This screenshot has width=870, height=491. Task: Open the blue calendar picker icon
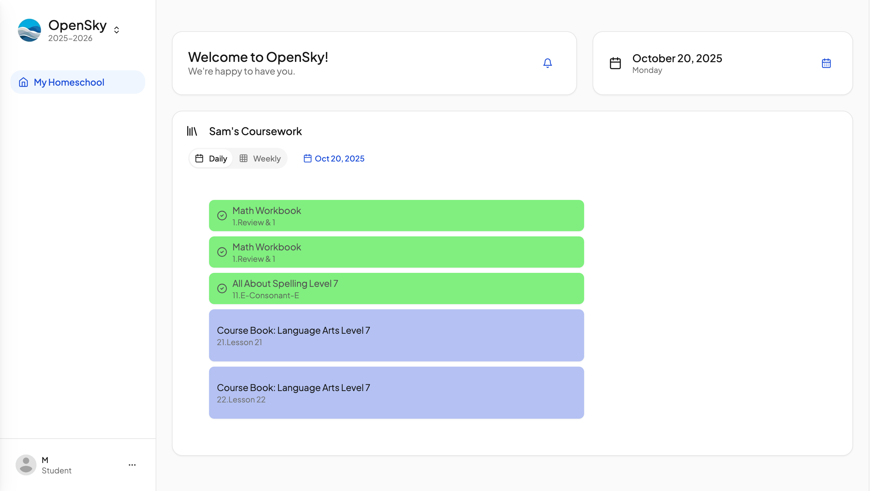(x=826, y=63)
